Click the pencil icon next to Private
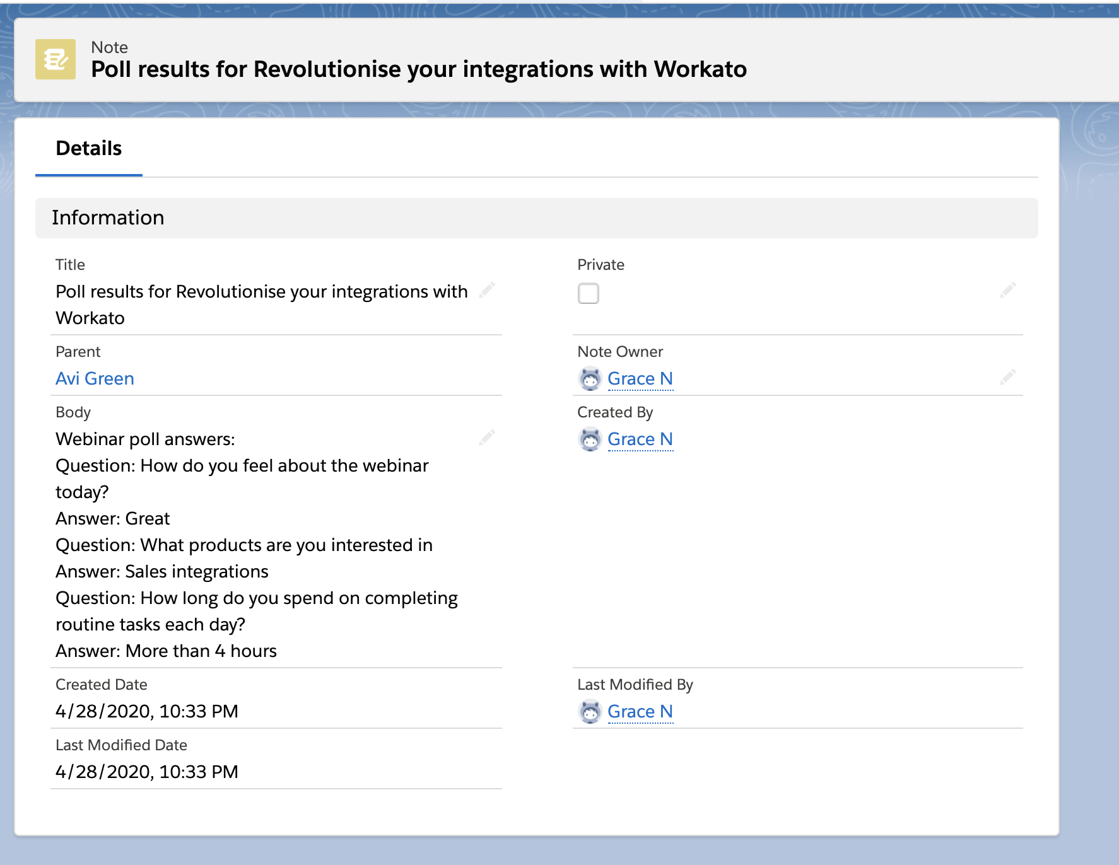The image size is (1119, 865). [1008, 291]
